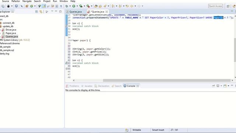The height and width of the screenshot is (133, 236).
Task: Click the Back navigation arrow icon
Action: [132, 6]
